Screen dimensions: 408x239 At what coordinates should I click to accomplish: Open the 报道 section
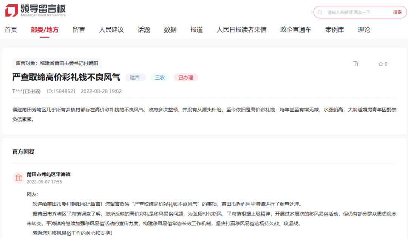point(196,29)
